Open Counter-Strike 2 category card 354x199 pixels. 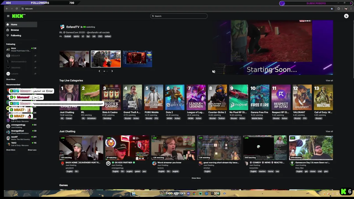(217, 97)
